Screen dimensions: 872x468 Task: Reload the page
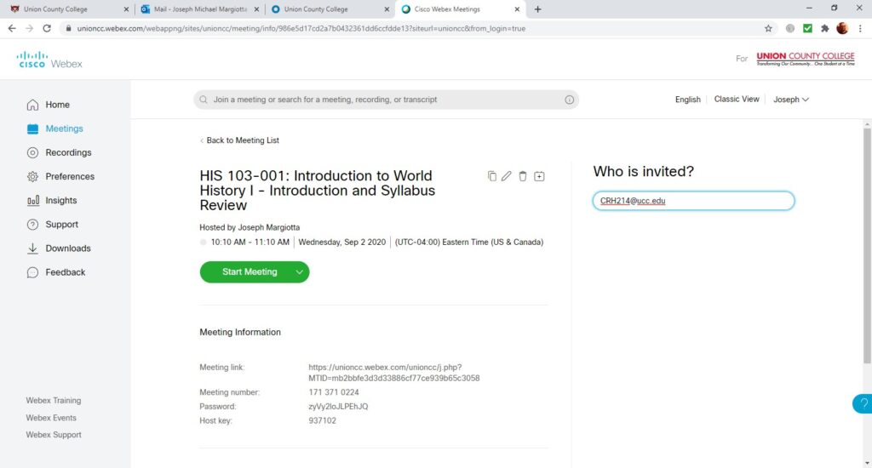[x=48, y=28]
